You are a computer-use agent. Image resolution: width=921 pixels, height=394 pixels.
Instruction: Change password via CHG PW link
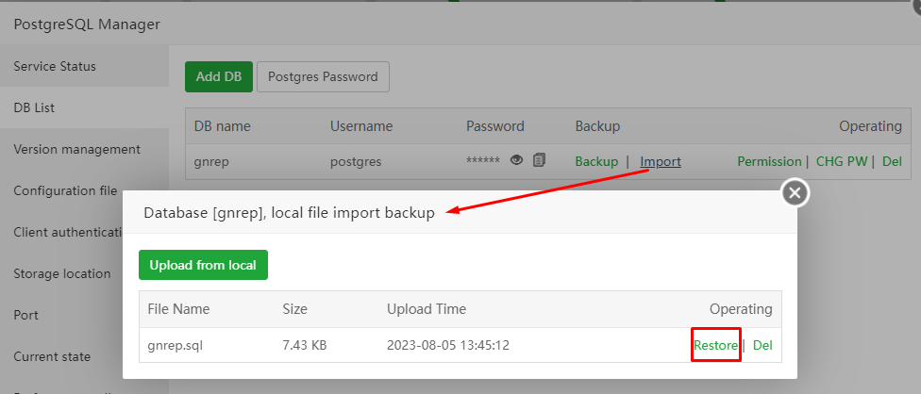coord(842,161)
